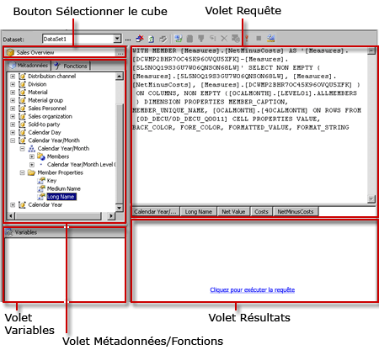379x350 pixels.
Task: Click the Calendar Year/... column header
Action: [155, 212]
